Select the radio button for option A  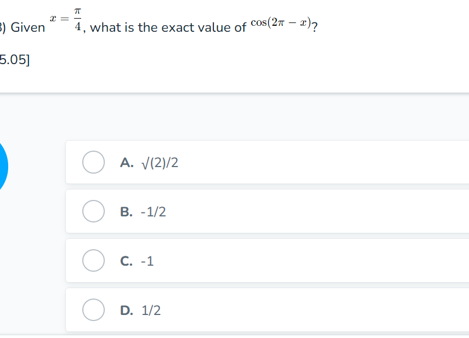(94, 162)
